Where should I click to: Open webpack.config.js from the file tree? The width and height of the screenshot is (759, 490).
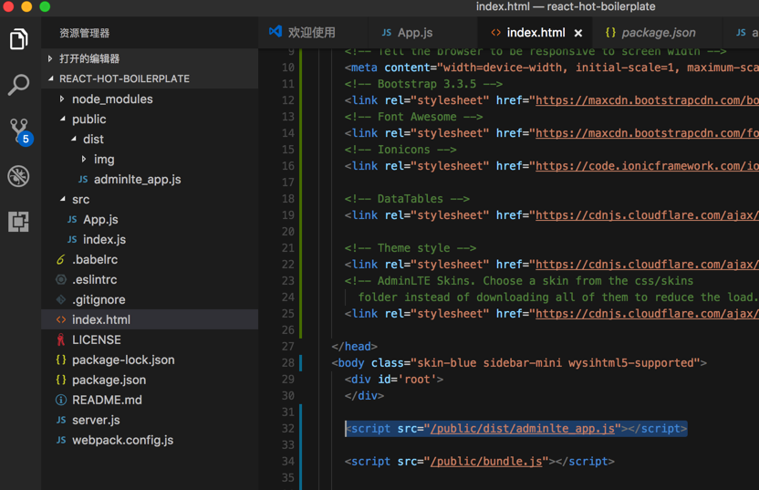(122, 440)
